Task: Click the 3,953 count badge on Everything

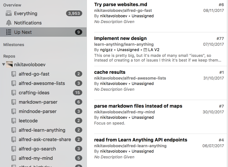Action: [x=74, y=13]
